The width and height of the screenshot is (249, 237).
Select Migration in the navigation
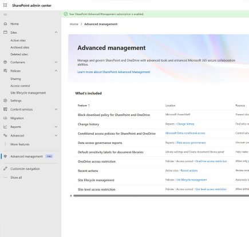pos(17,118)
